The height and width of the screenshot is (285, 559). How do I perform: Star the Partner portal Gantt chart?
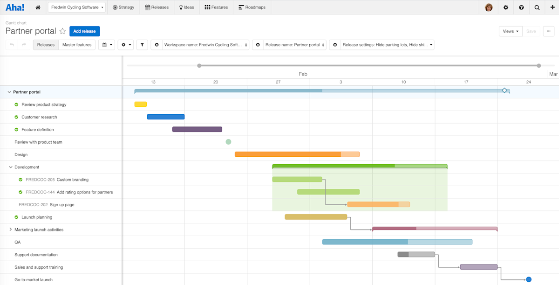[x=62, y=31]
